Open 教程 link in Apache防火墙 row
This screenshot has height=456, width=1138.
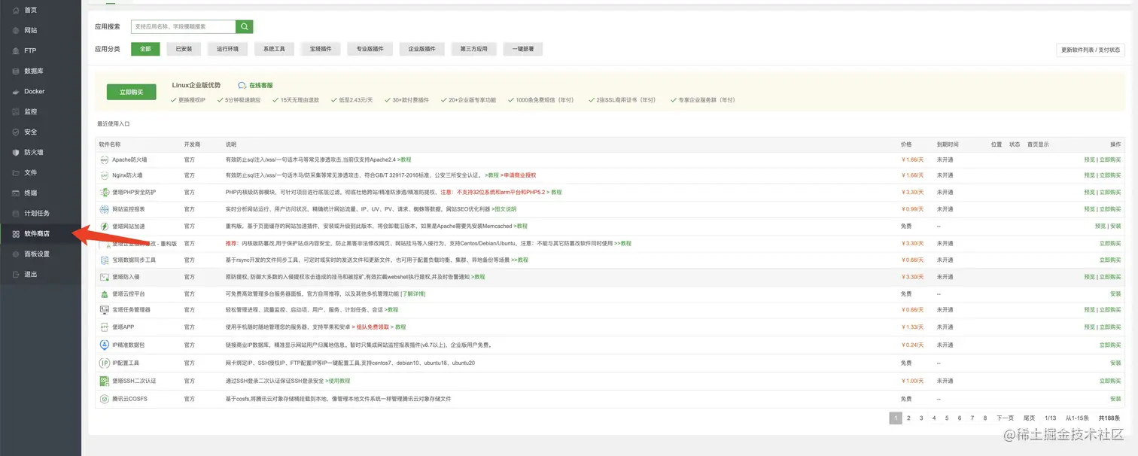pyautogui.click(x=406, y=160)
